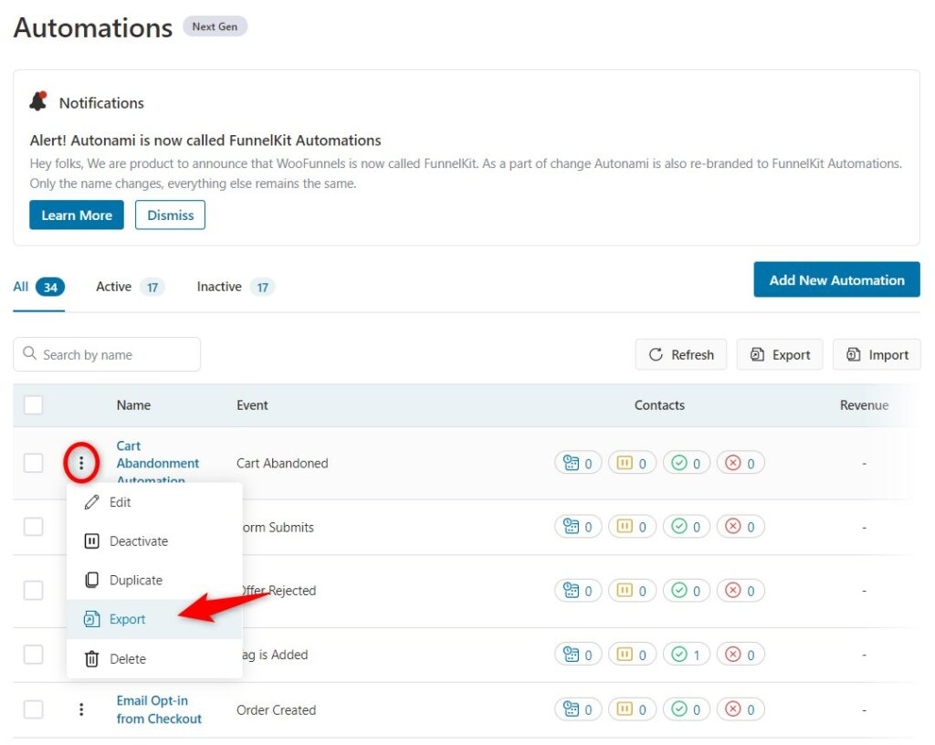Switch to the Active tab
This screenshot has width=935, height=745.
coord(130,287)
